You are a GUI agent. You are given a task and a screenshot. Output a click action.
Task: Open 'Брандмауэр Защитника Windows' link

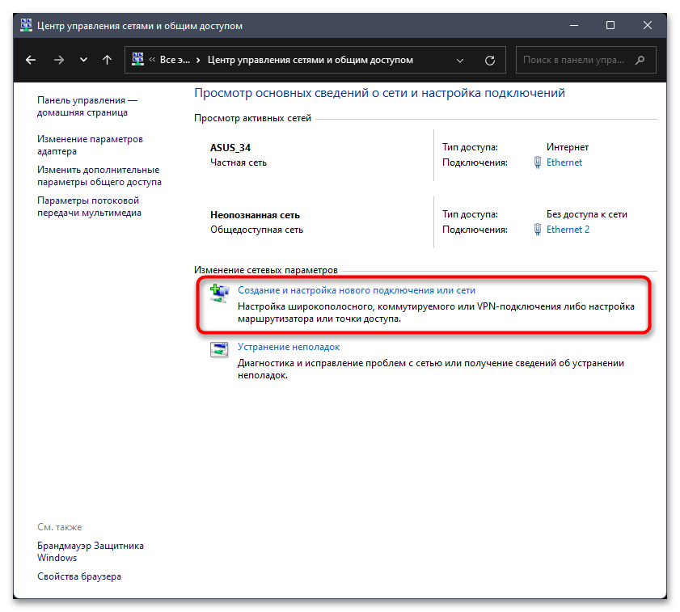[91, 551]
